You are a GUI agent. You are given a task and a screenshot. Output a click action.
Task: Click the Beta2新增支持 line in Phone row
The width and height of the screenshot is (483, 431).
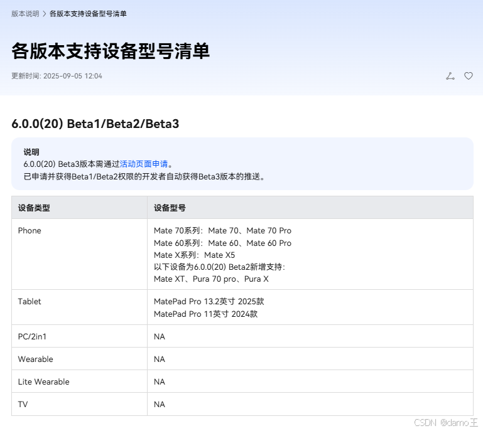click(220, 267)
